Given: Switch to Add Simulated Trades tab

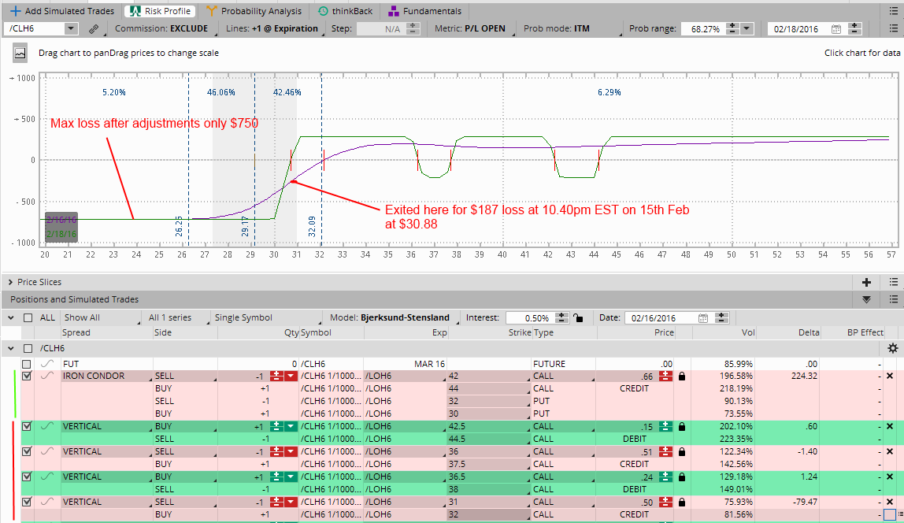Looking at the screenshot, I should pyautogui.click(x=61, y=11).
